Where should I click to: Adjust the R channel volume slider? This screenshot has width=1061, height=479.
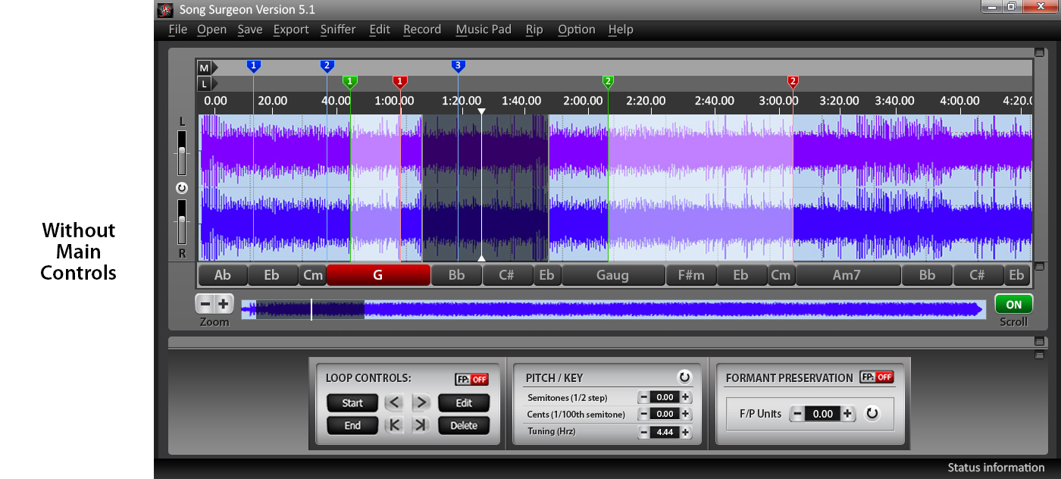pyautogui.click(x=182, y=221)
